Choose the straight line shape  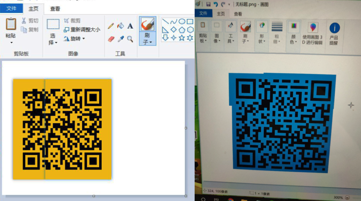165,22
